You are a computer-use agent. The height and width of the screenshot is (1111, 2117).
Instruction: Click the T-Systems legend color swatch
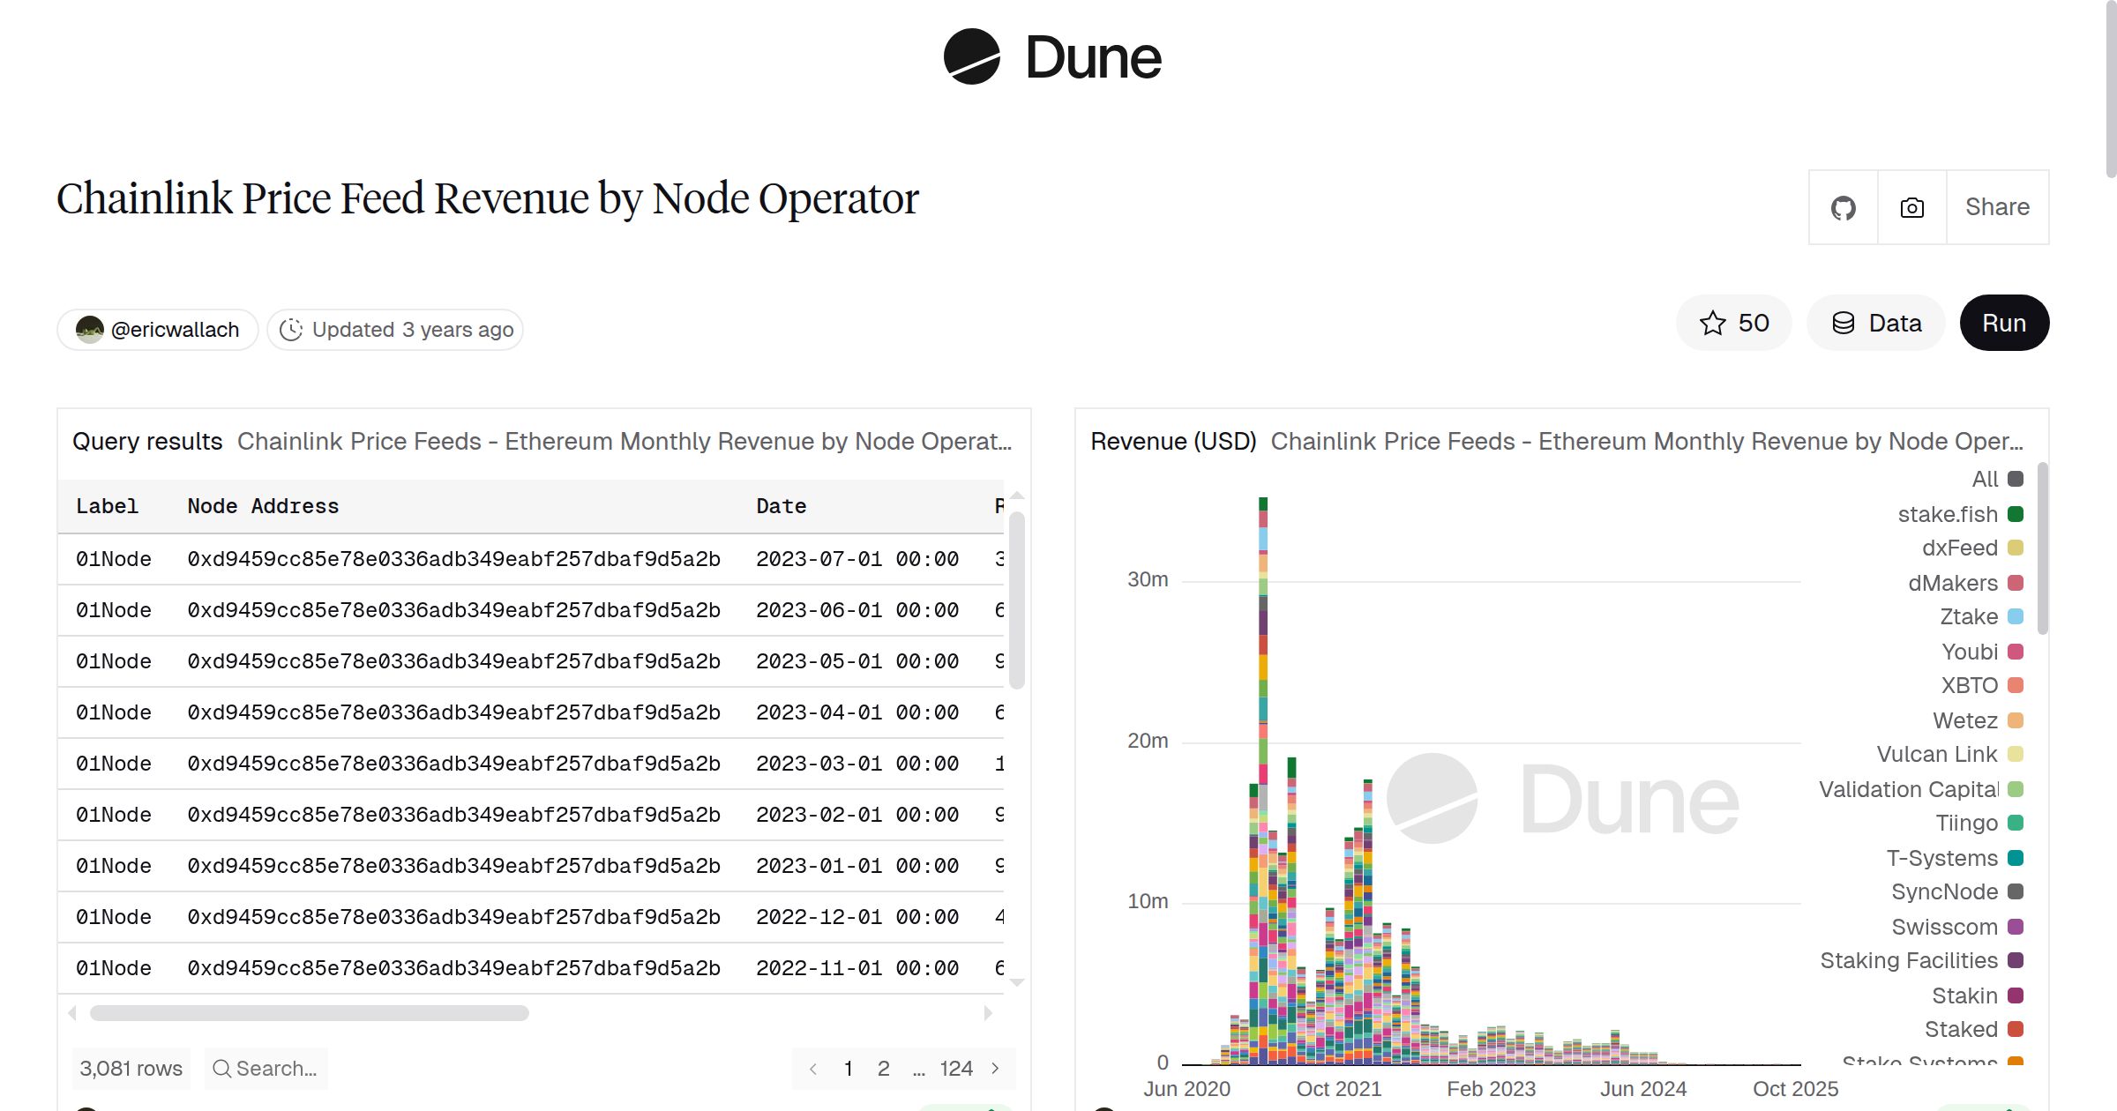[2015, 857]
